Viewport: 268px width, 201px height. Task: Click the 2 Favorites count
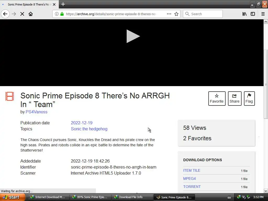point(197,138)
